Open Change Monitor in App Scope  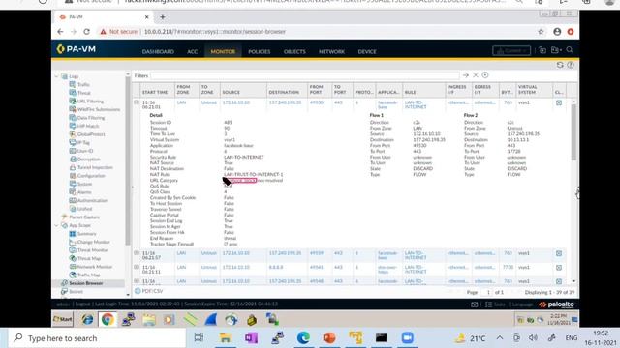(x=93, y=242)
